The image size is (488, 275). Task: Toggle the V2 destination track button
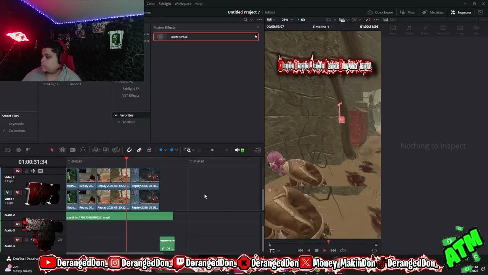[x=18, y=171]
